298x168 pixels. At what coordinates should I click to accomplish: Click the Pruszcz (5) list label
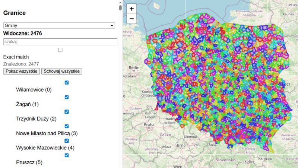(x=29, y=162)
